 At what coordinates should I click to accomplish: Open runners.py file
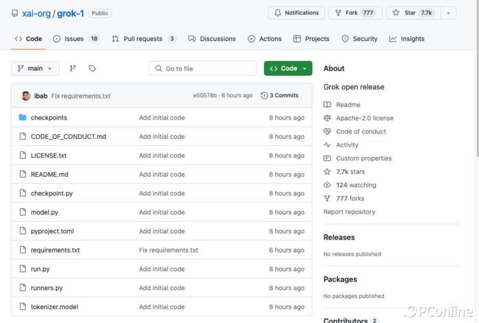(x=47, y=288)
